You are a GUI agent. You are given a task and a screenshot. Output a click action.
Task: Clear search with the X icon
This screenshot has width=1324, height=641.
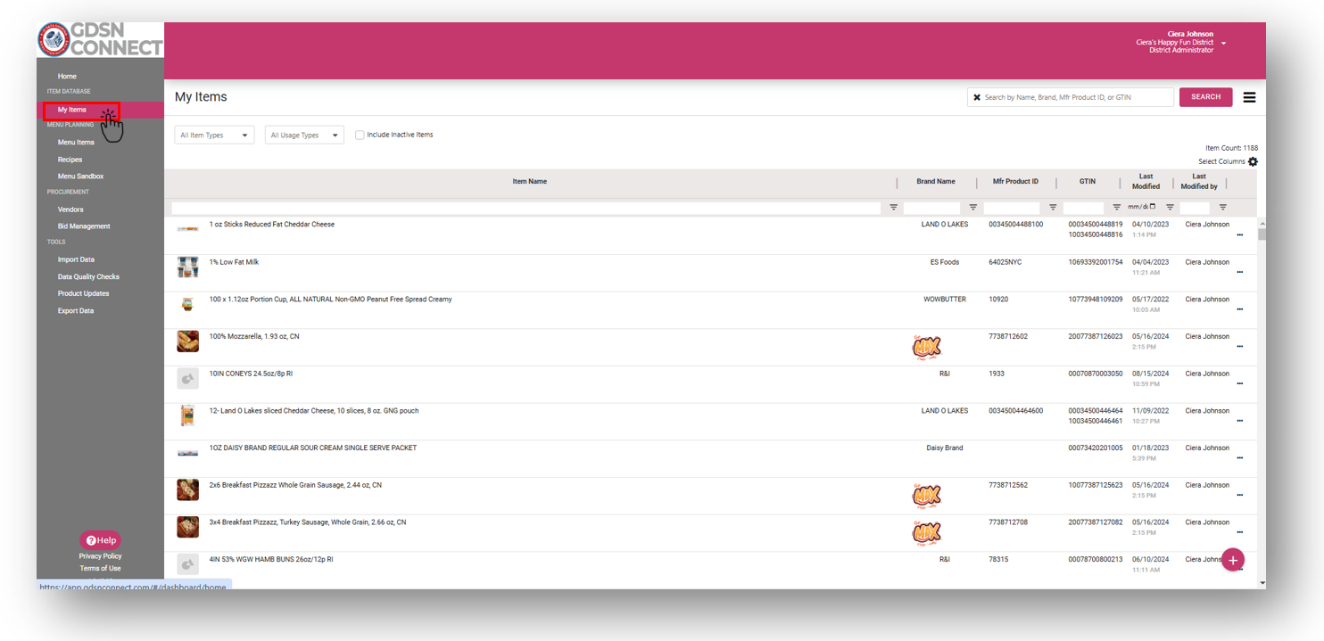coord(977,97)
